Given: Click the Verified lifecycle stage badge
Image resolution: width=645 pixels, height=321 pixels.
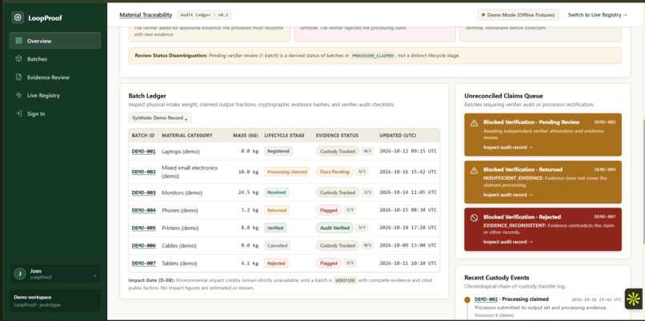Looking at the screenshot, I should click(x=275, y=228).
